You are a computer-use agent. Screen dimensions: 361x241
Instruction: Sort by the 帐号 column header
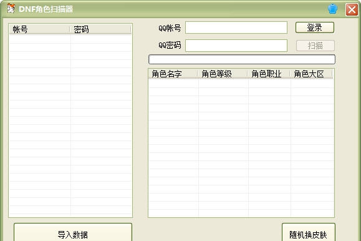(x=40, y=29)
